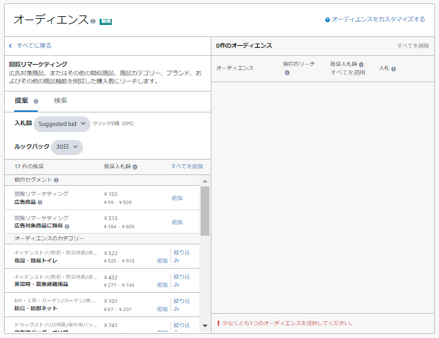439x338 pixels.
Task: Add the 仮設・簡易トイレ category
Action: pyautogui.click(x=162, y=261)
